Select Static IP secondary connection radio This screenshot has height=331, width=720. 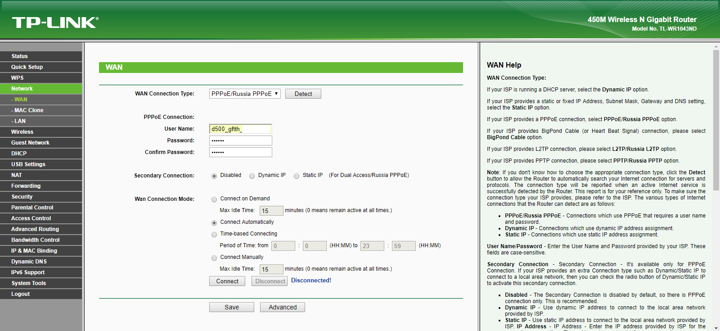(297, 176)
